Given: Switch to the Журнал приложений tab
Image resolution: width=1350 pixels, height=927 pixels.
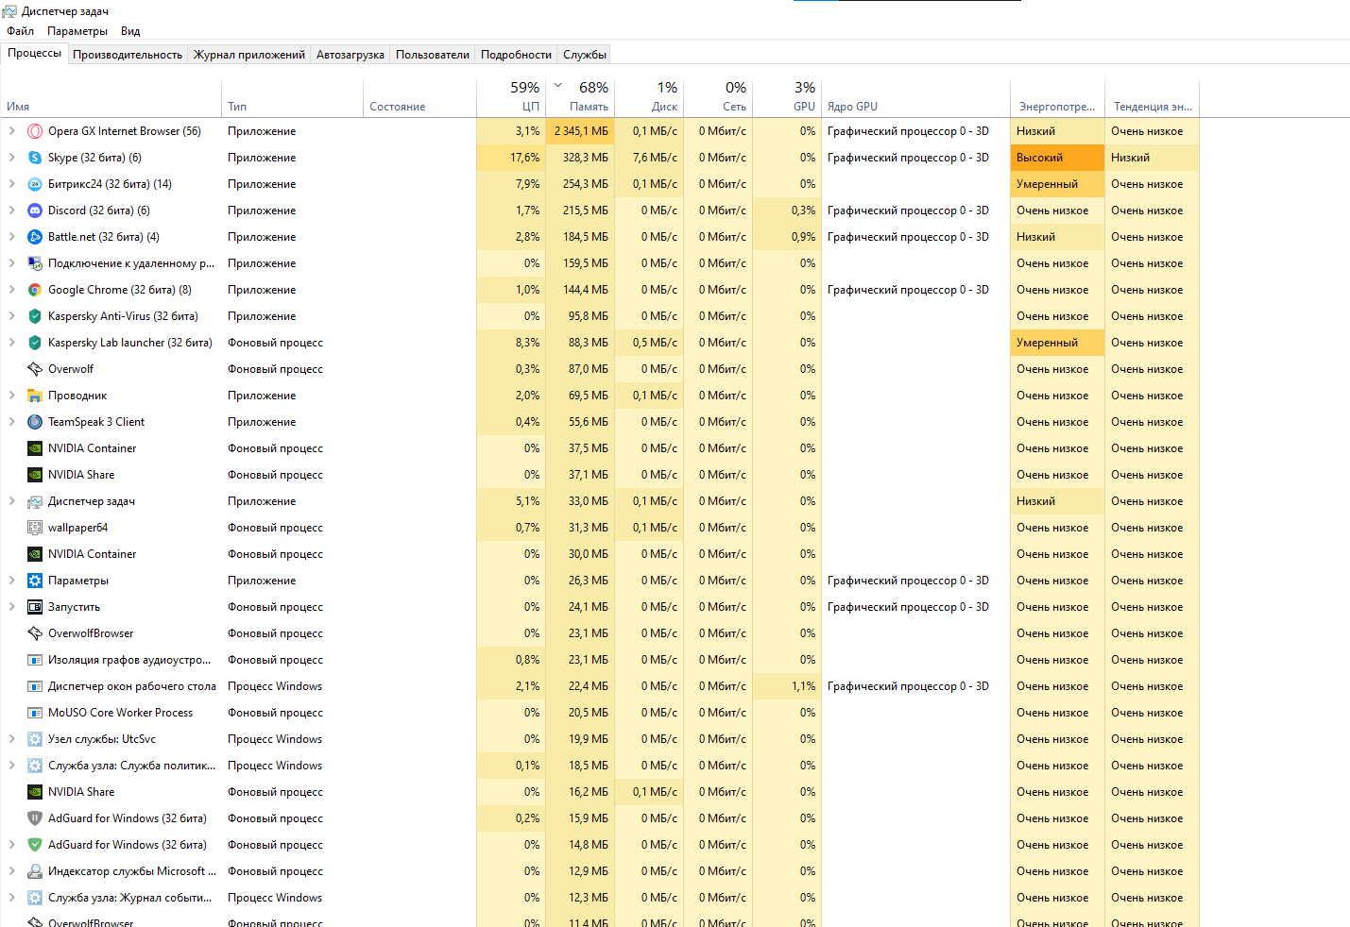Looking at the screenshot, I should click(249, 55).
